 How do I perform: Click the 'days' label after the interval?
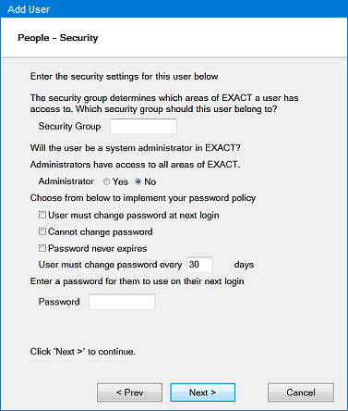coord(244,265)
